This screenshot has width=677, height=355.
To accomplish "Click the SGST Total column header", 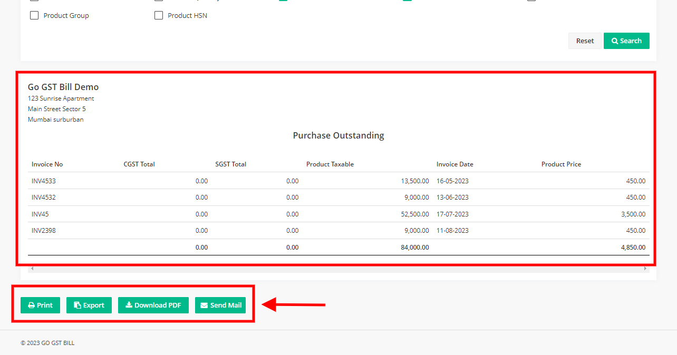I will tap(230, 164).
